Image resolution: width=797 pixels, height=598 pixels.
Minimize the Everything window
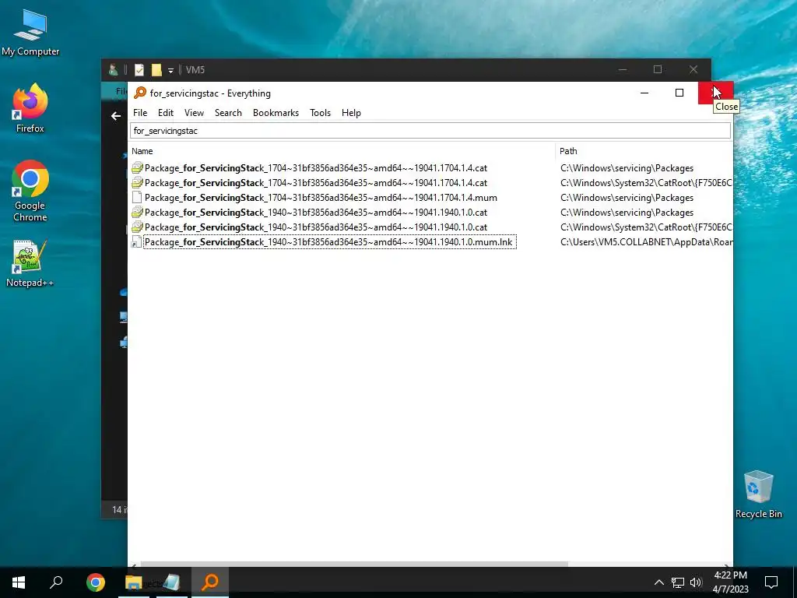tap(644, 93)
